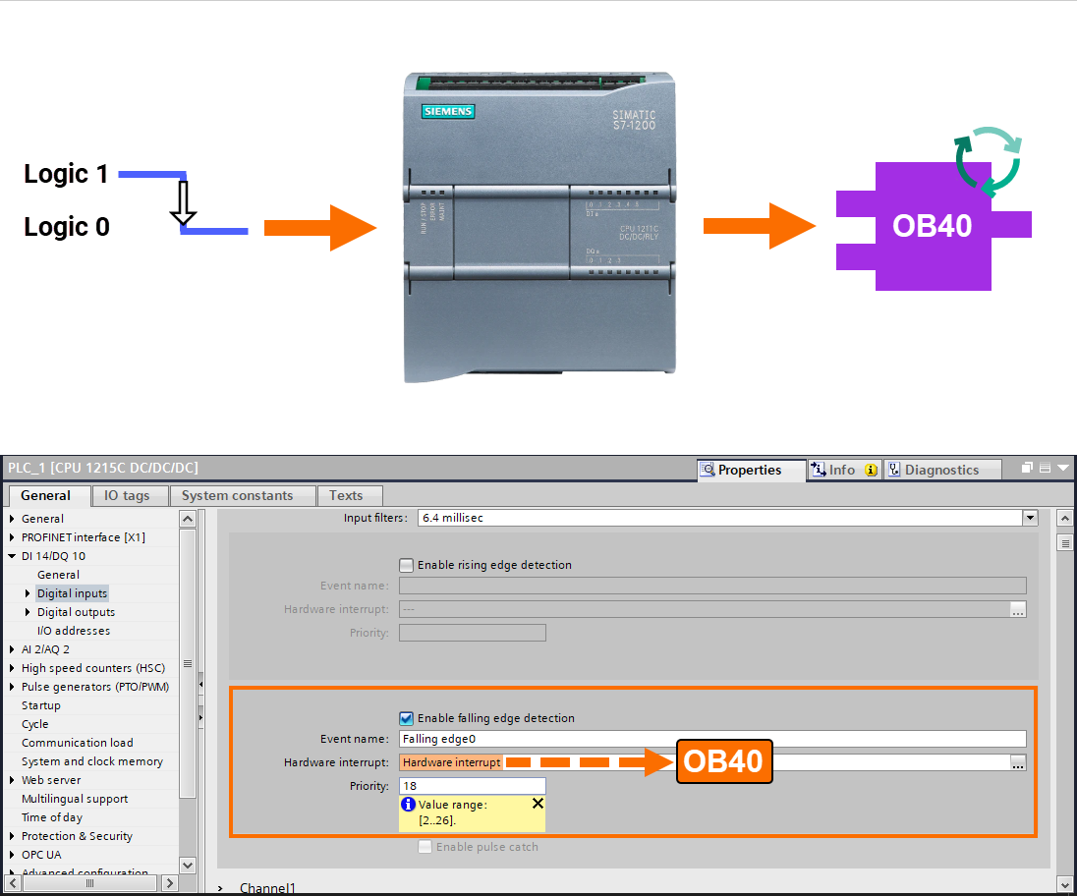Toggle Enable falling edge detection checkbox

tap(406, 718)
